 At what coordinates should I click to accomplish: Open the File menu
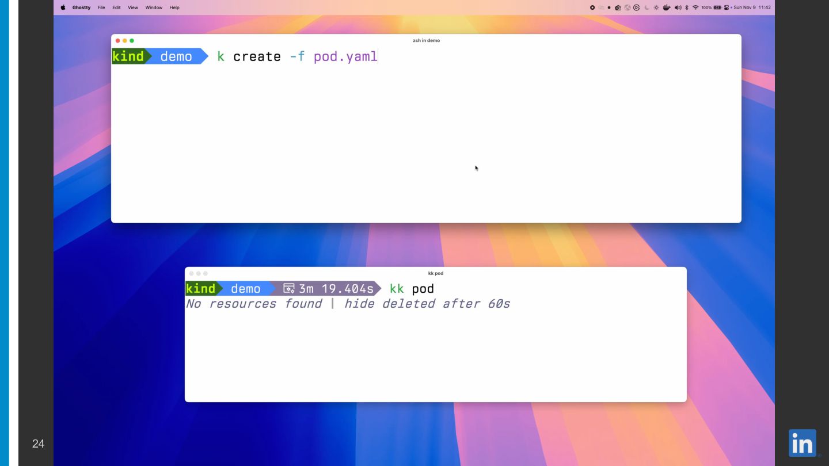(101, 7)
